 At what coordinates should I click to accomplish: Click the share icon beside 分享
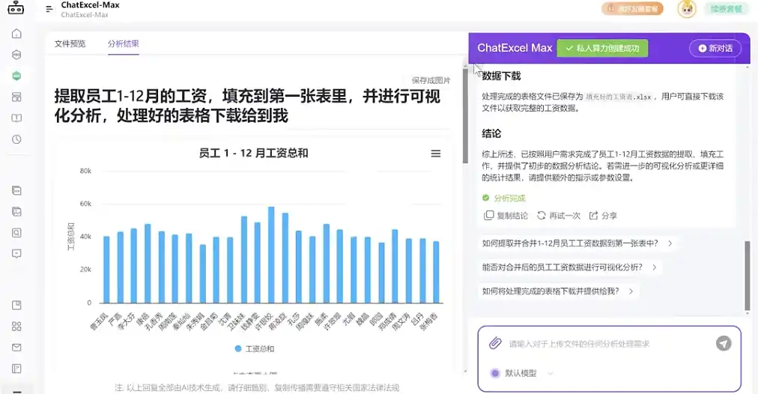(593, 215)
